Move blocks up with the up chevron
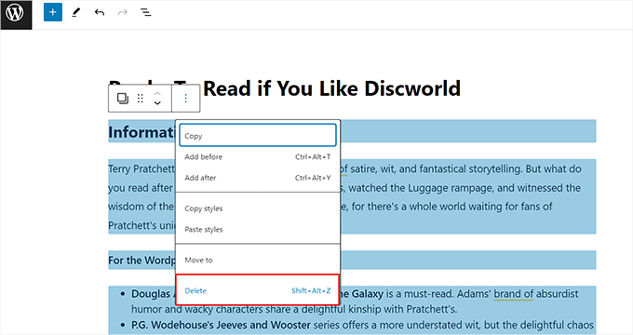Viewport: 633px width, 335px height. pyautogui.click(x=157, y=94)
